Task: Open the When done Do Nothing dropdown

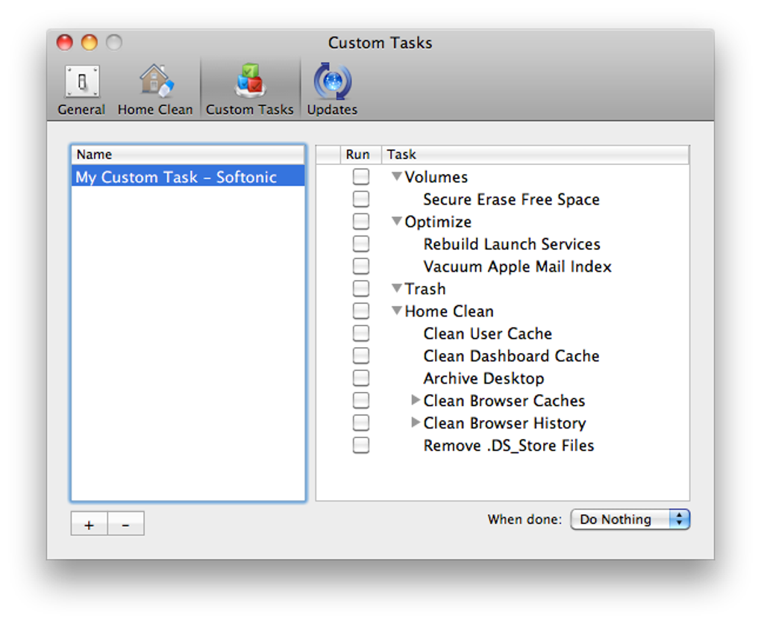Action: (x=630, y=519)
